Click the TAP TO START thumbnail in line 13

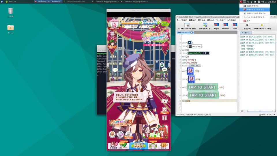(202, 87)
